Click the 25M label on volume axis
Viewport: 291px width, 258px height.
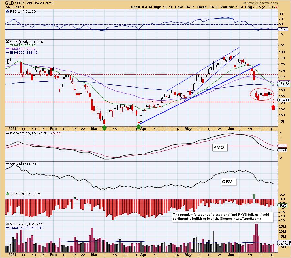point(282,226)
